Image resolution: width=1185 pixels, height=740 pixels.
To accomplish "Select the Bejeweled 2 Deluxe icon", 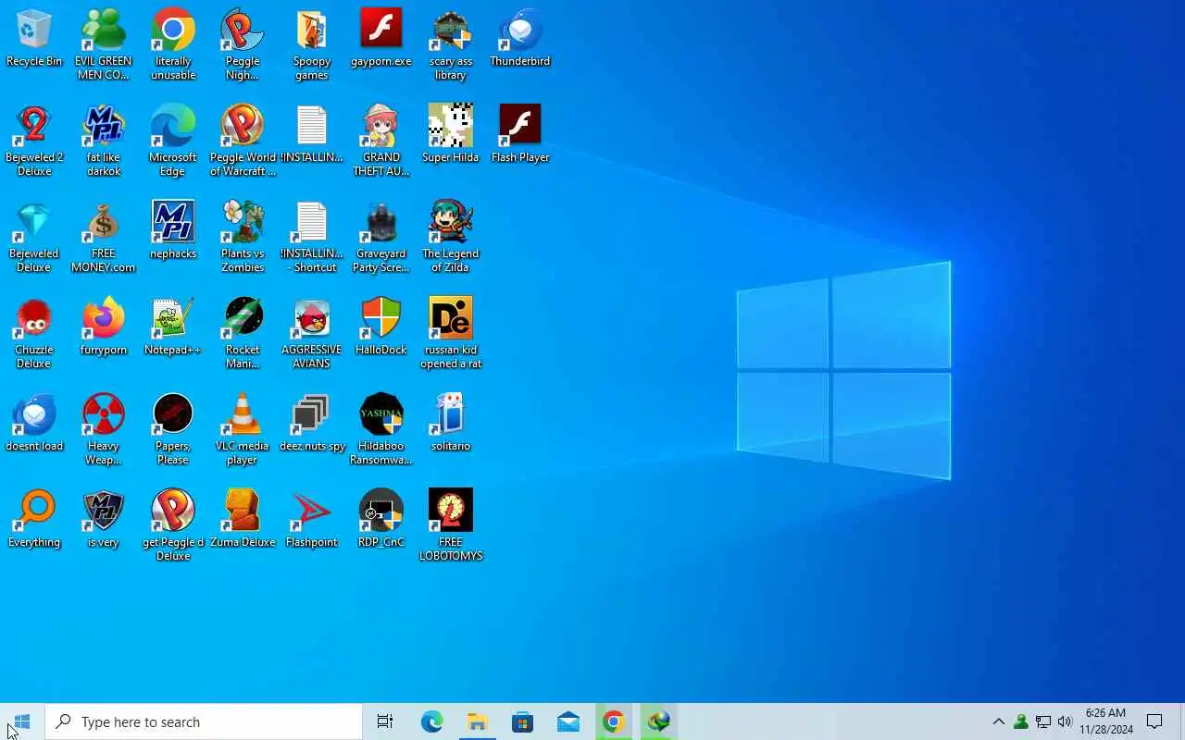I will click(x=34, y=142).
